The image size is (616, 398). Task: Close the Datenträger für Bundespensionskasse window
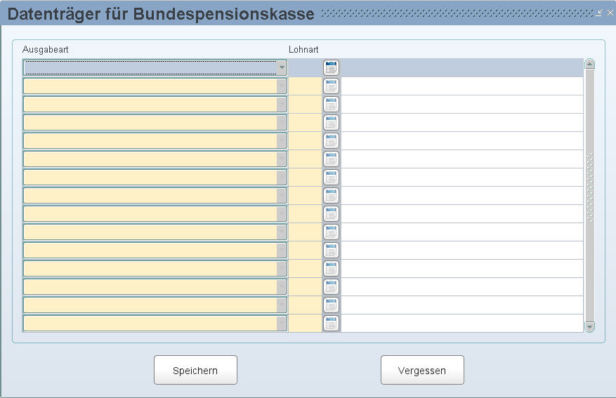click(610, 13)
